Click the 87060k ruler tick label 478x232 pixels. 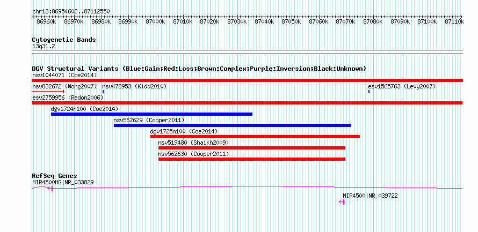coord(319,21)
